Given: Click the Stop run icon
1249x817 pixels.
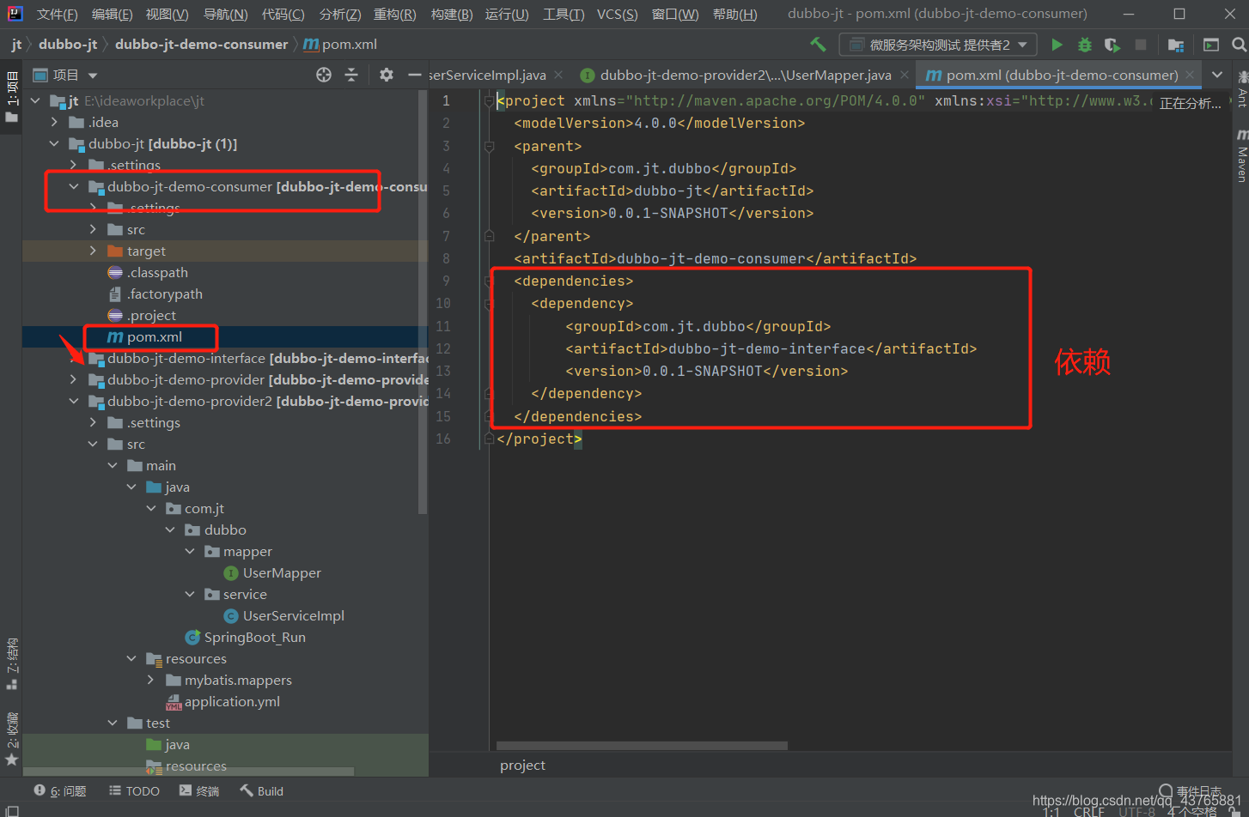Looking at the screenshot, I should point(1141,45).
